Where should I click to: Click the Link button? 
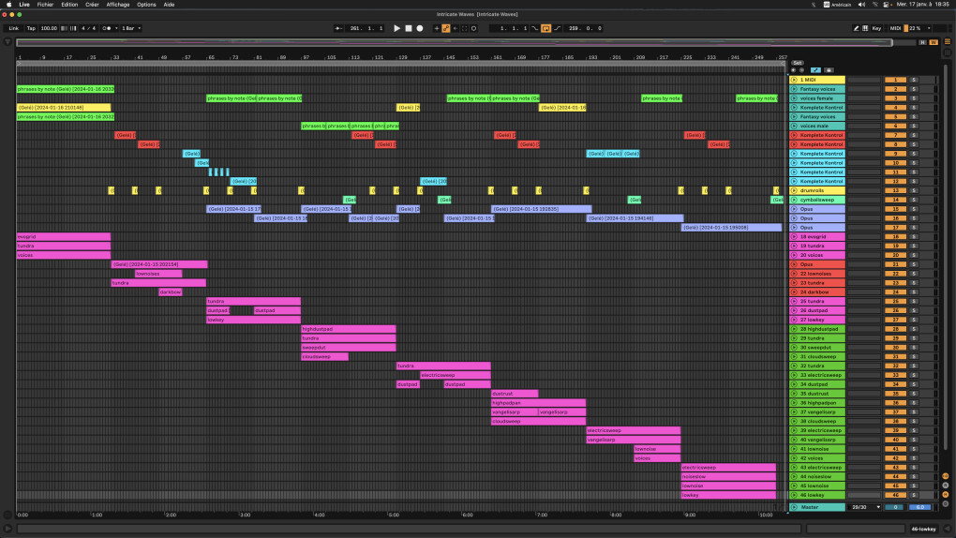pyautogui.click(x=13, y=28)
